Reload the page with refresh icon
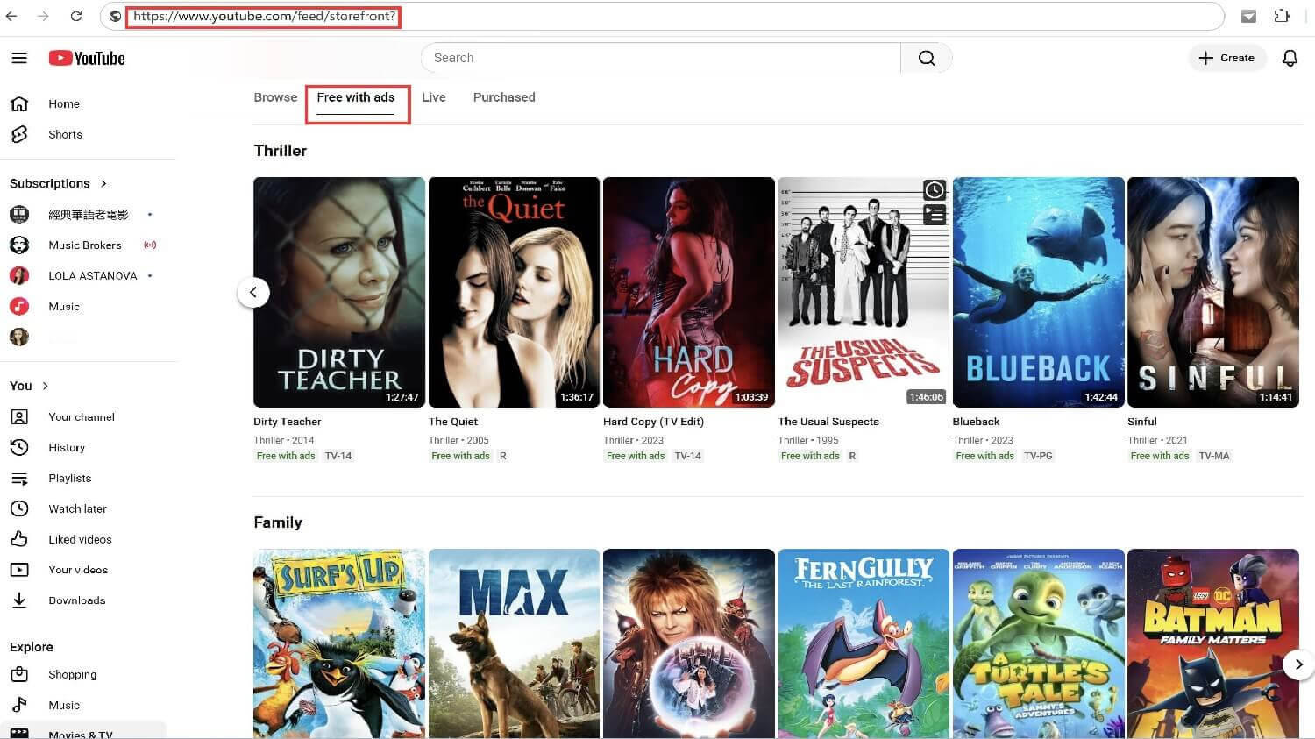 (76, 16)
